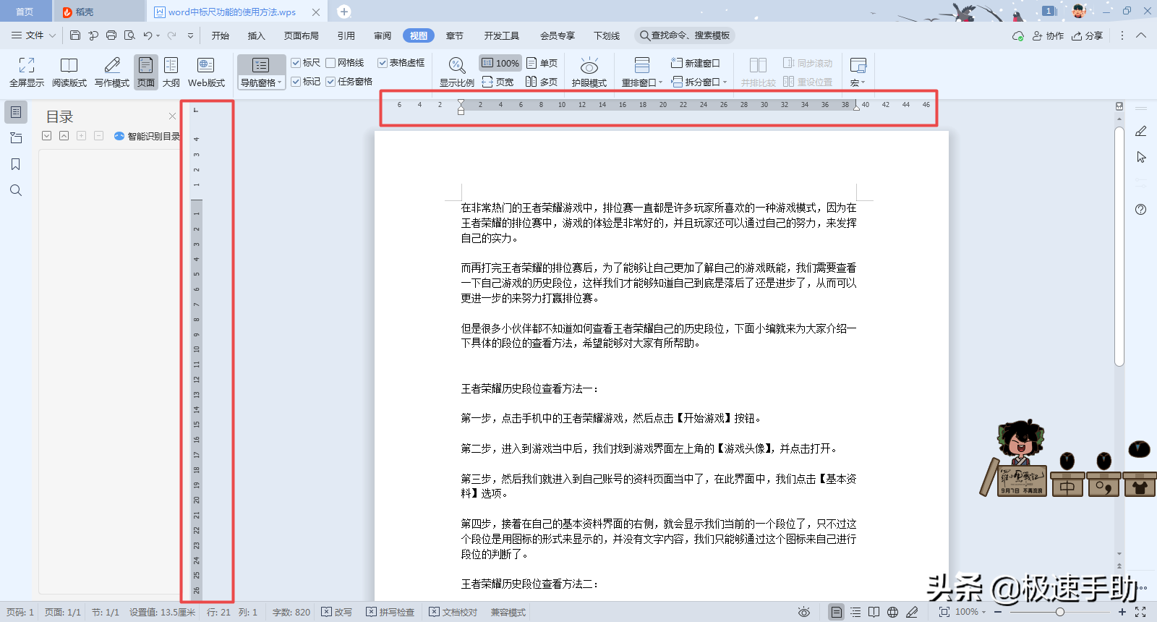Click the cloud sync status icon

pos(1018,35)
